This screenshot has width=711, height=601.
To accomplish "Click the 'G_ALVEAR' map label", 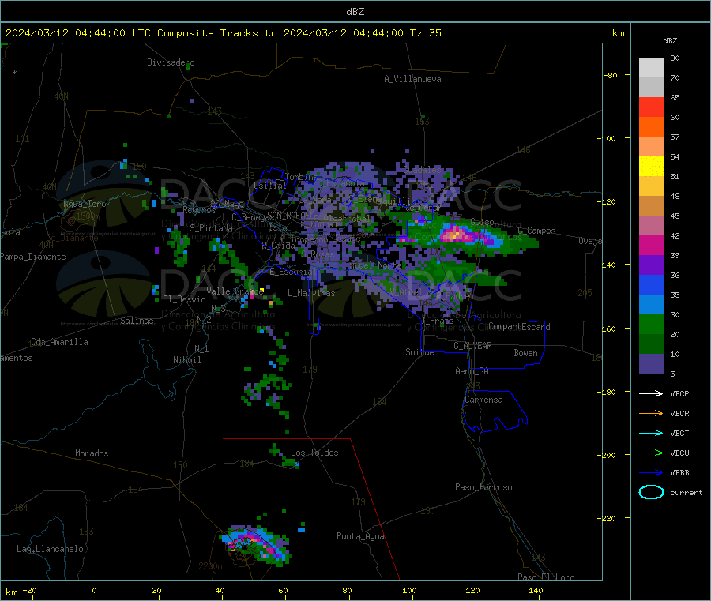I will pos(472,346).
